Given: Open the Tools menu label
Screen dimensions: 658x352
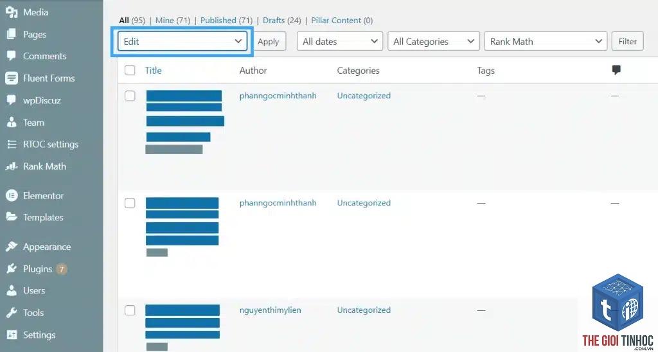Looking at the screenshot, I should tap(33, 313).
